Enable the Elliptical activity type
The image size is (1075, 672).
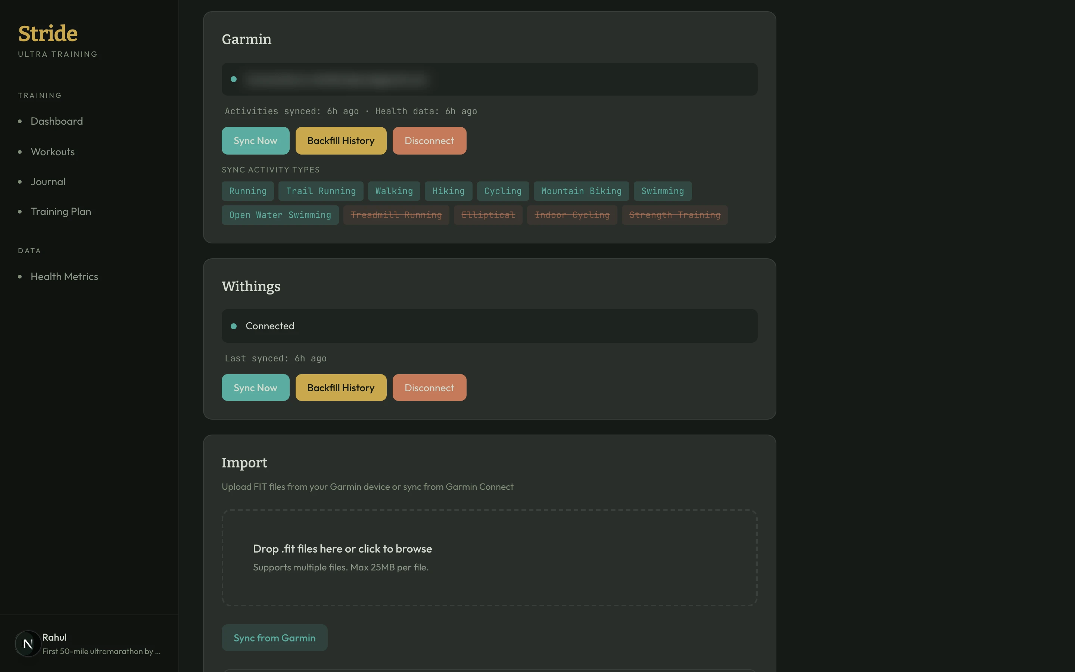(x=488, y=215)
